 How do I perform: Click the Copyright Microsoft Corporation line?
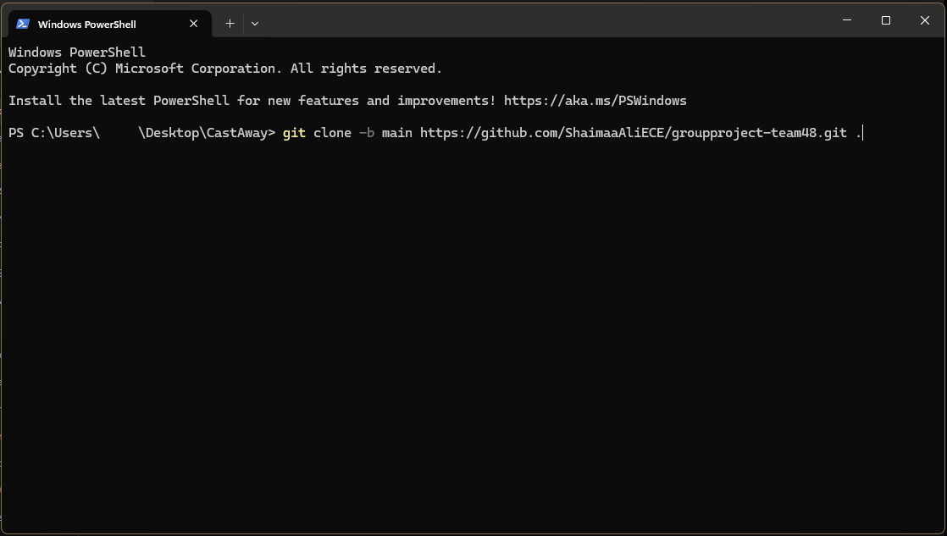click(x=224, y=69)
